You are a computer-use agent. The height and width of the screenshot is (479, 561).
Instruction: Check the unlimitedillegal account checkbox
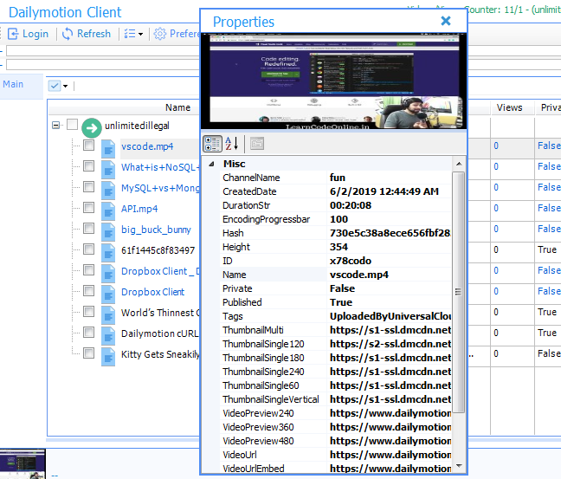(72, 125)
